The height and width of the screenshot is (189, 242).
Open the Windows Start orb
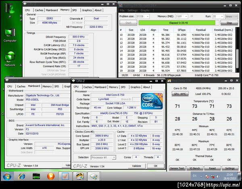point(7,176)
